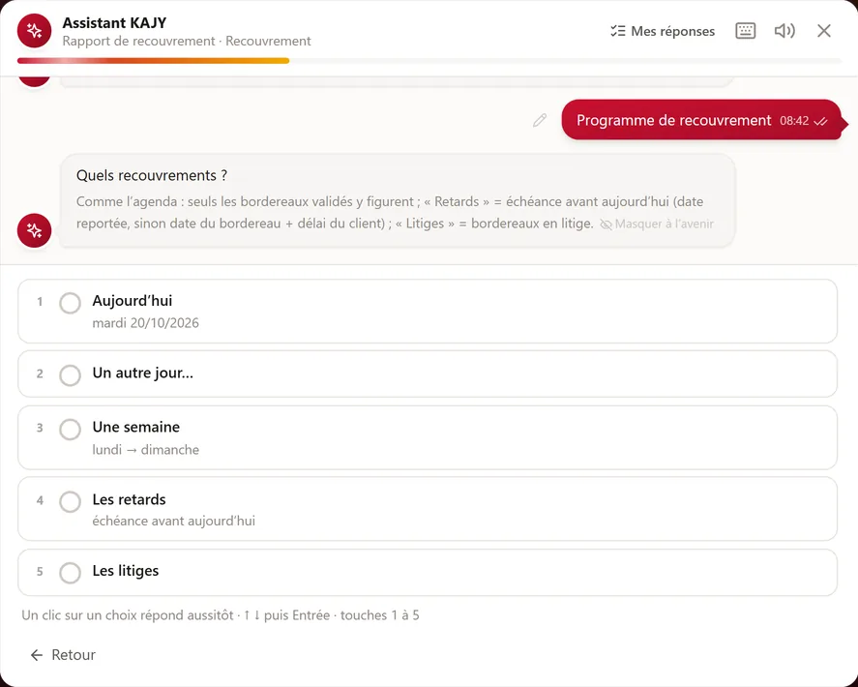Close the Assistant KAJY dialog
858x687 pixels.
coord(824,31)
